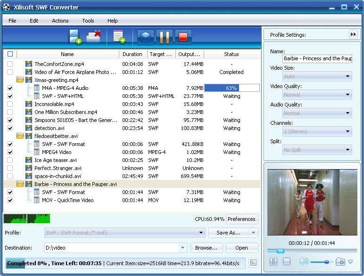Open the Tools menu
Screen dimensions: 364x276
(x=88, y=21)
